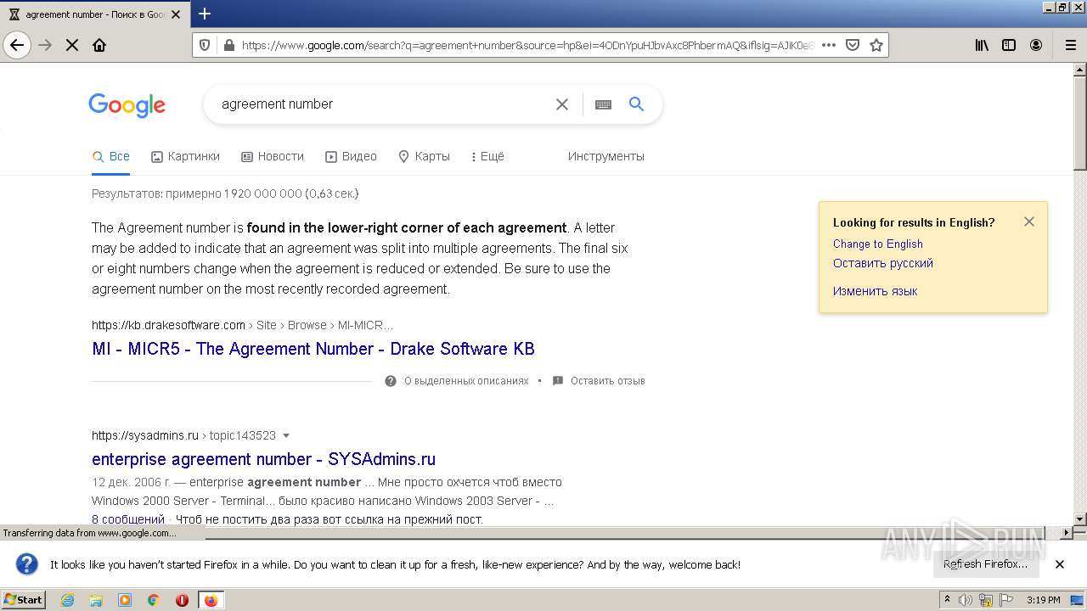
Task: Click the volume speaker tray icon
Action: 966,600
